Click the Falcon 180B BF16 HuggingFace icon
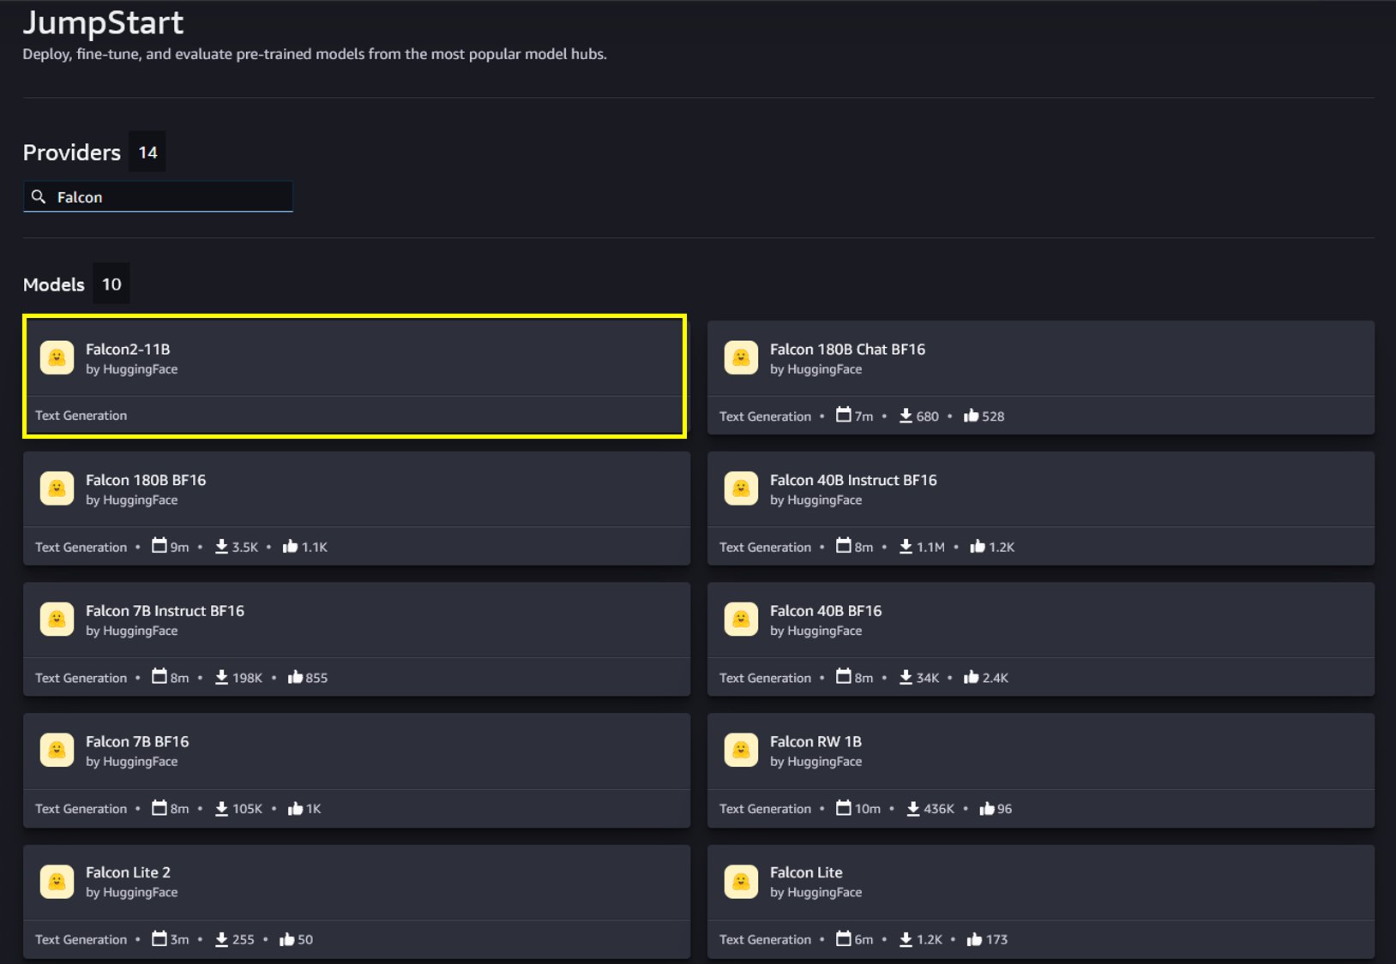 coord(57,488)
